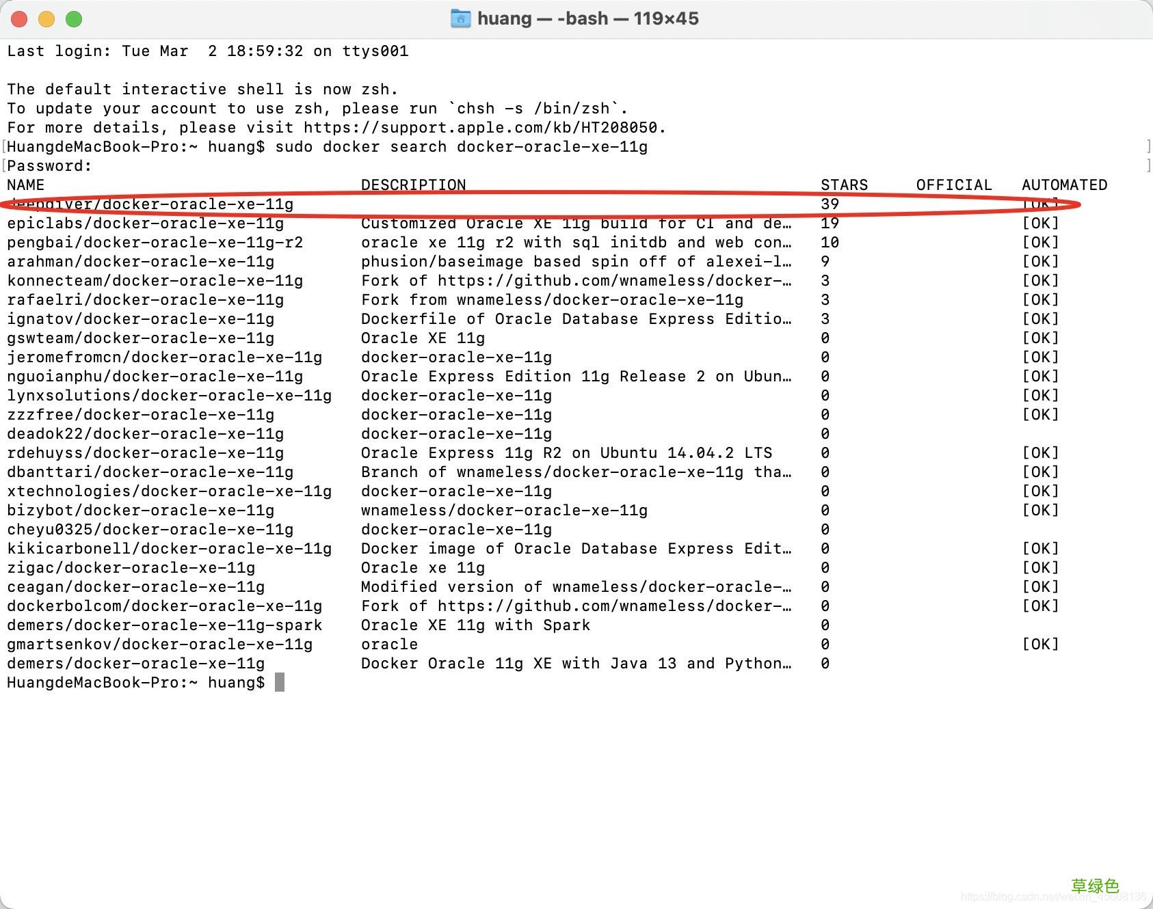Click the 'Last login: Tue Mar 2' line
This screenshot has height=909, width=1153.
pos(208,51)
